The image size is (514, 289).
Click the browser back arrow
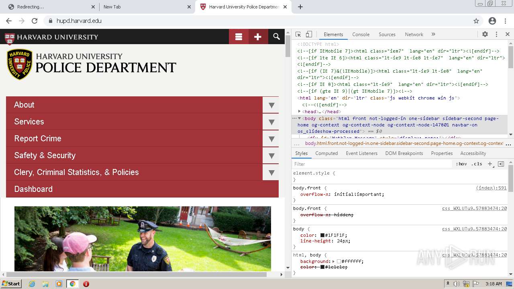9,21
